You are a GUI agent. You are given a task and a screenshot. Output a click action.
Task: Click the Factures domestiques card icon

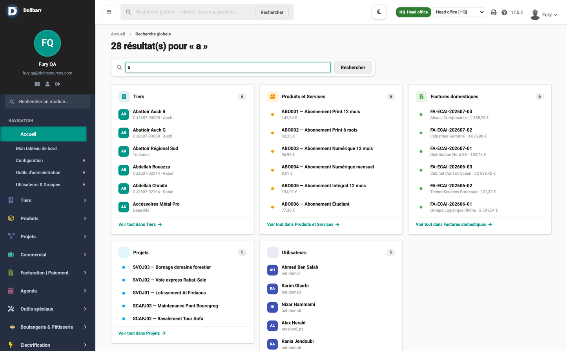[x=421, y=97]
